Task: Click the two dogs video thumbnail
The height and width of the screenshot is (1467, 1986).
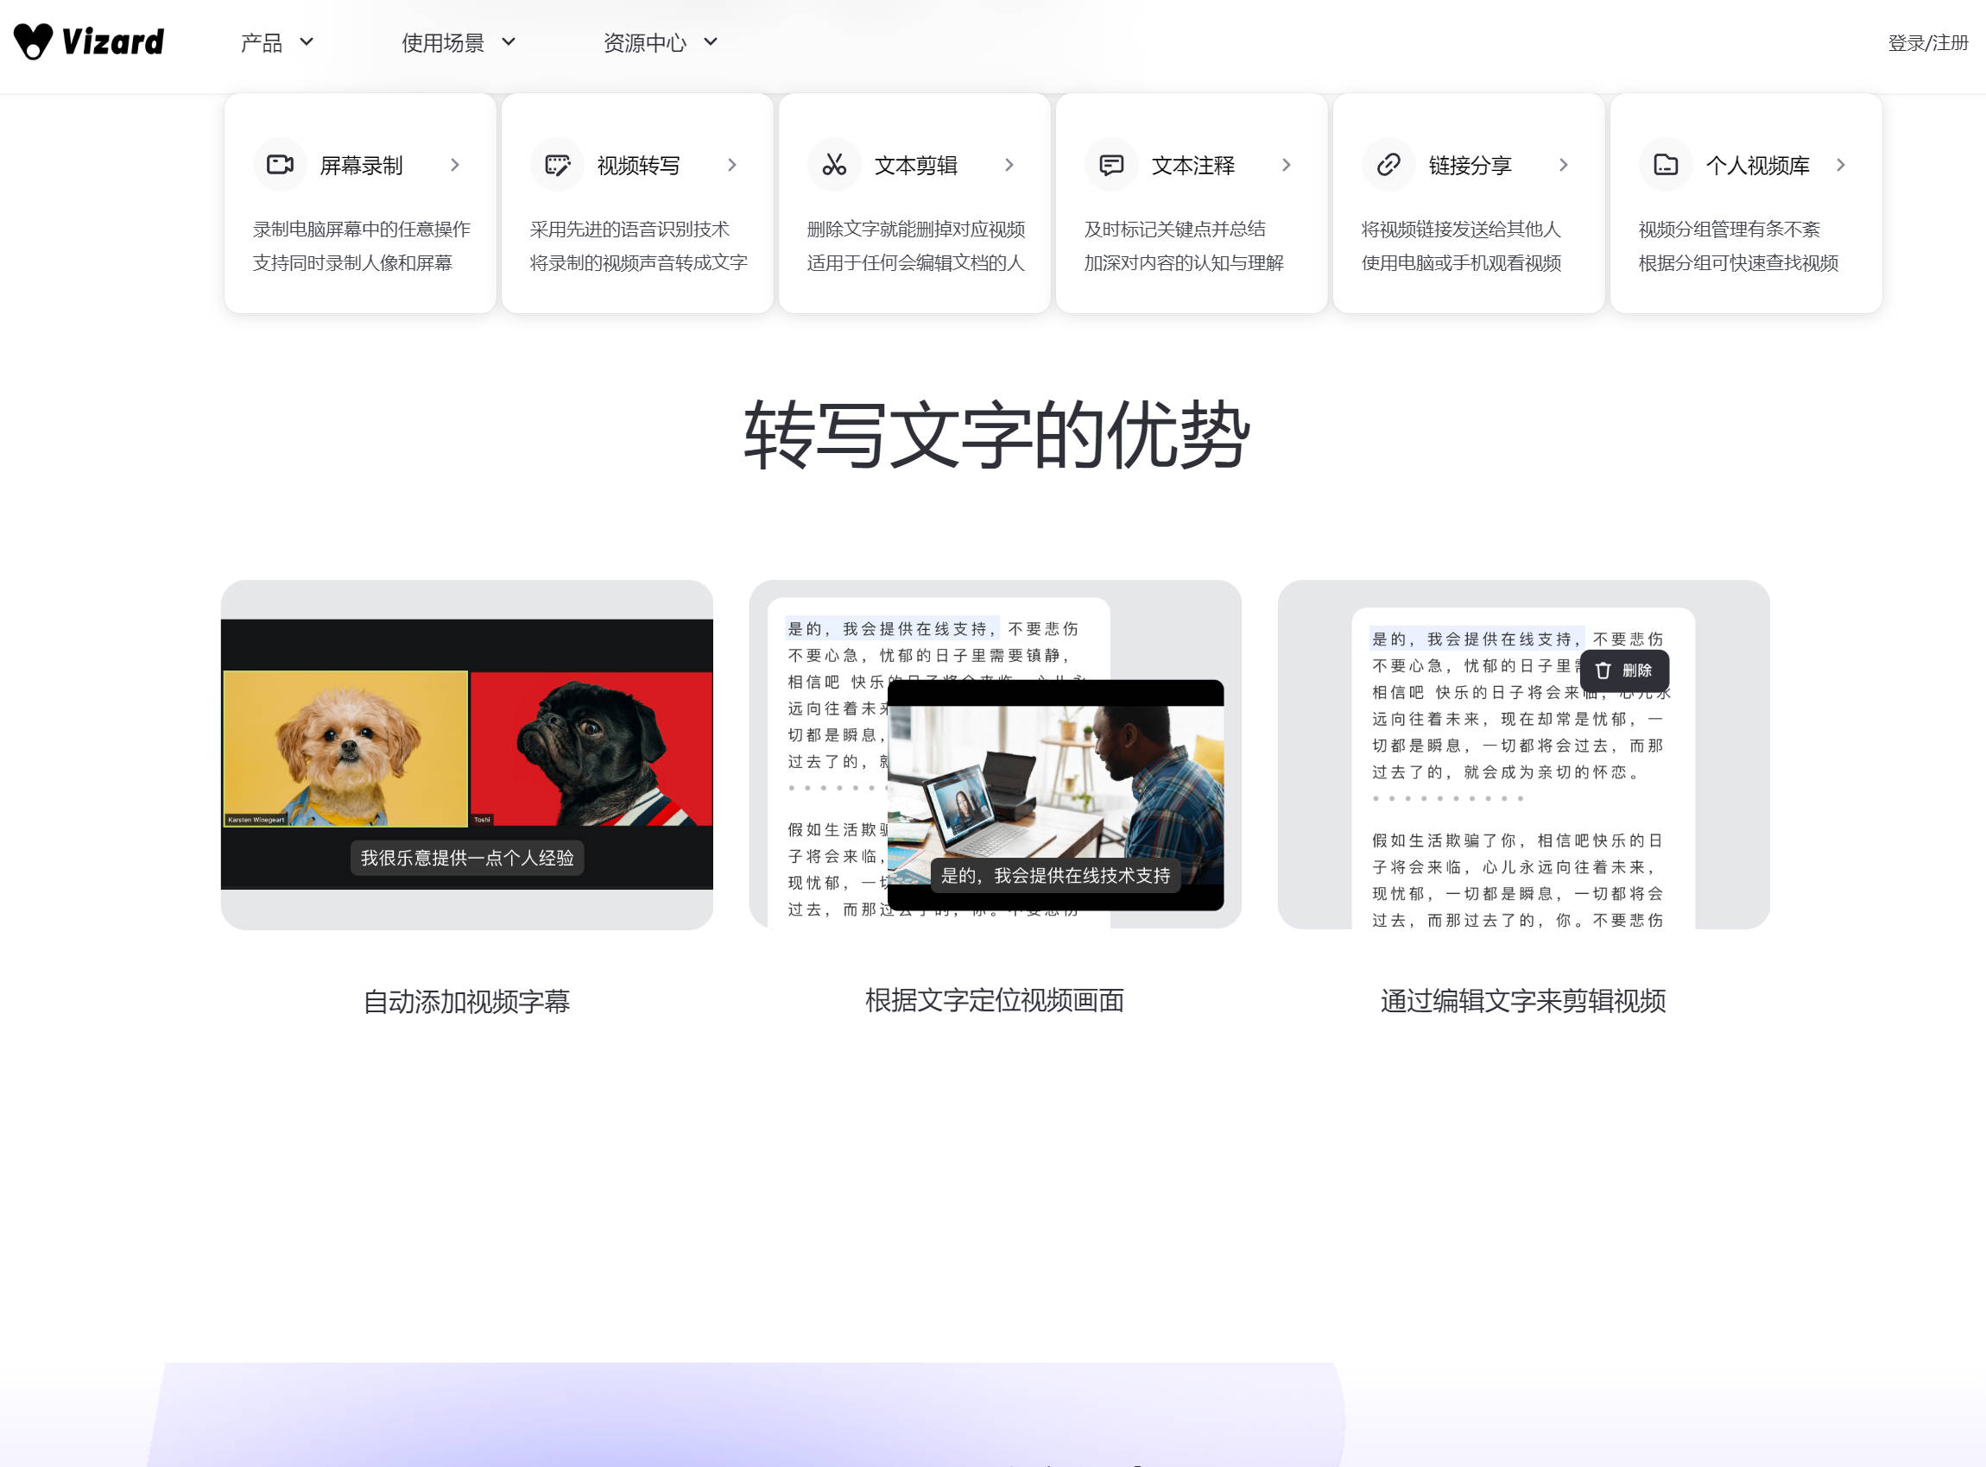Action: point(466,754)
